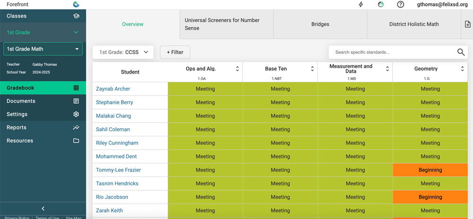Click the Reports chart icon in sidebar

point(76,127)
